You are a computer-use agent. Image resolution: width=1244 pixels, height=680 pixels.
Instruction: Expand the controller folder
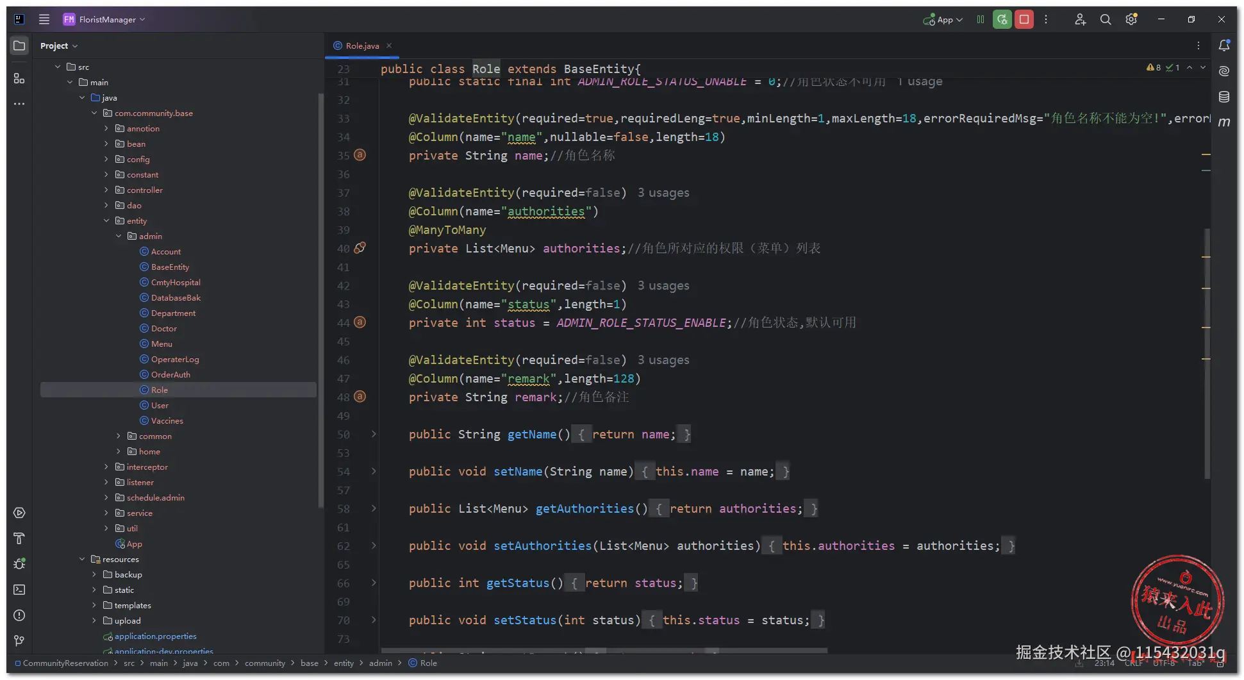(x=106, y=190)
